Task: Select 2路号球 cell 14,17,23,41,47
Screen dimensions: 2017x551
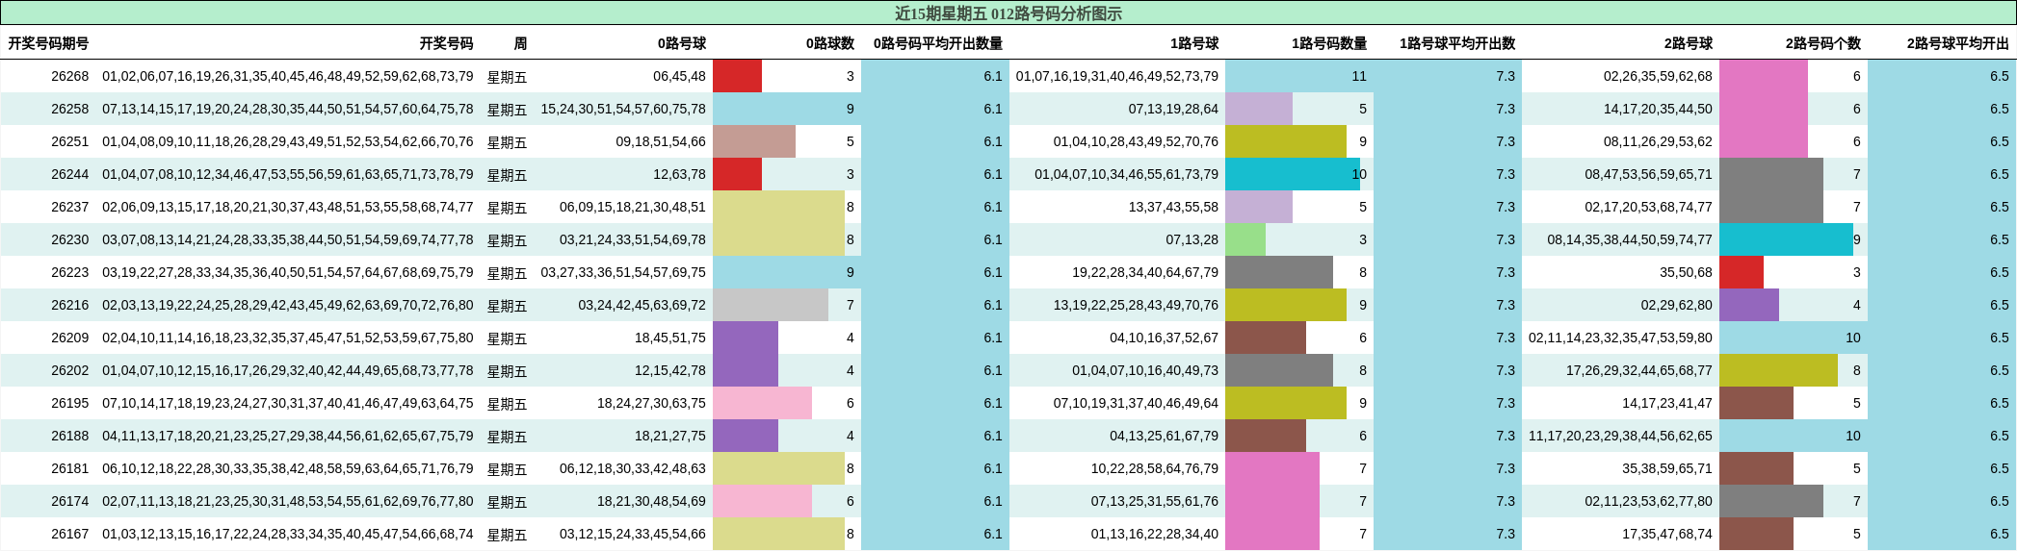Action: [x=1667, y=403]
